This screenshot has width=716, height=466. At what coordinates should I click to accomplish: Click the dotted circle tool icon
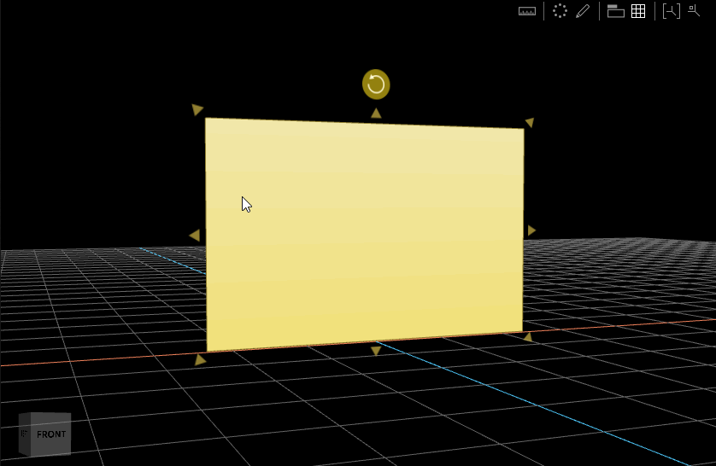click(560, 11)
